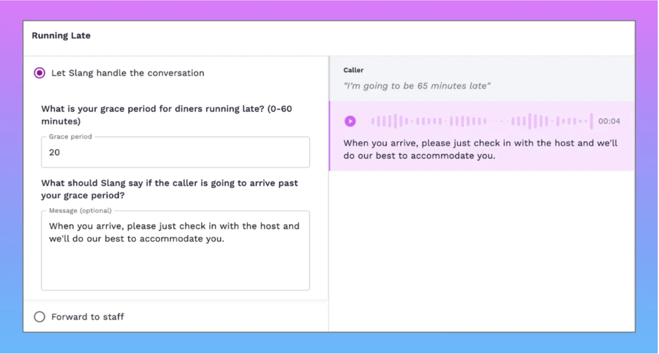The width and height of the screenshot is (659, 354).
Task: Select the Let Slang handle the conversation radio button
Action: tap(40, 73)
